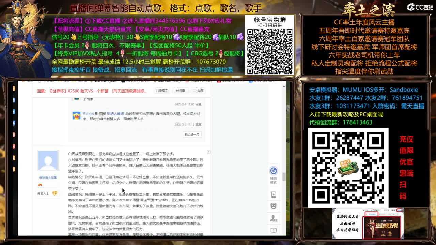Click the user profile sidebar icon

[274, 218]
